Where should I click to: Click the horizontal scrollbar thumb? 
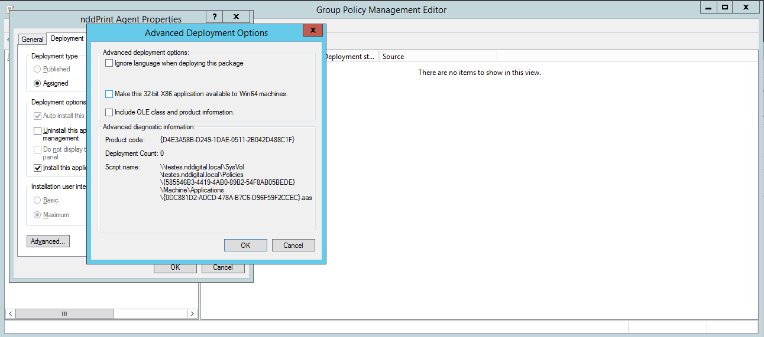coord(65,314)
